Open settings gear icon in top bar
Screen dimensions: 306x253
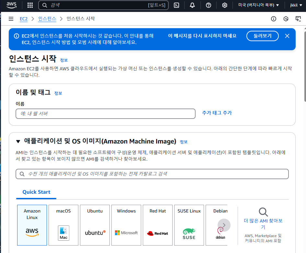[225, 5]
